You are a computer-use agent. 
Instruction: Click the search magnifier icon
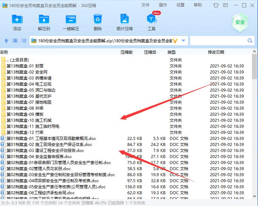pyautogui.click(x=250, y=40)
